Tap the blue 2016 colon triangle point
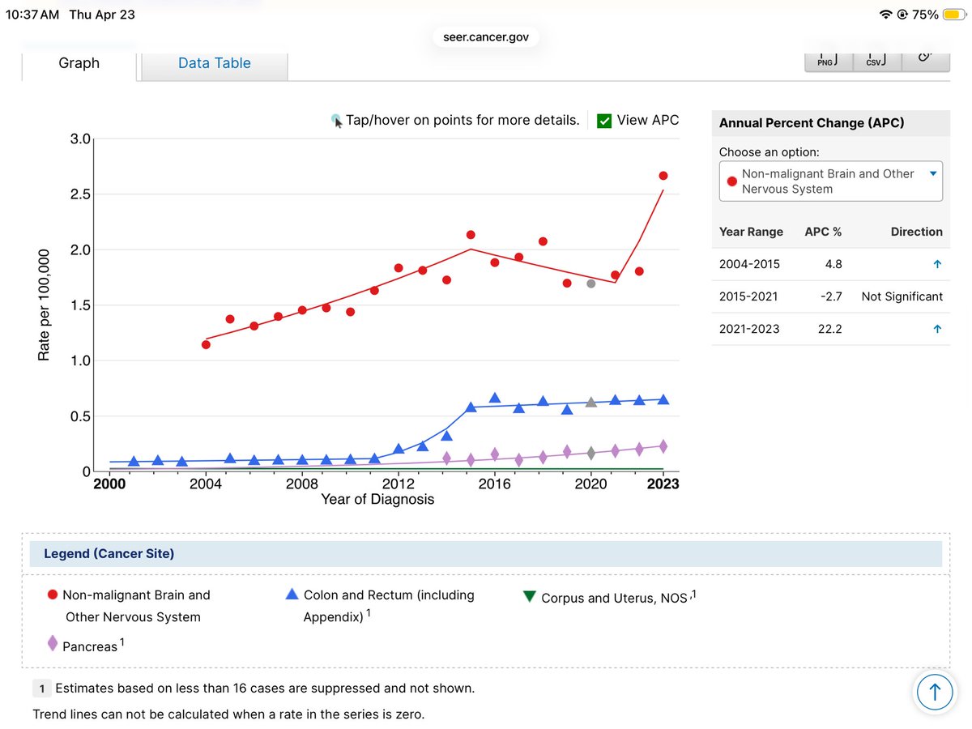 (x=495, y=398)
